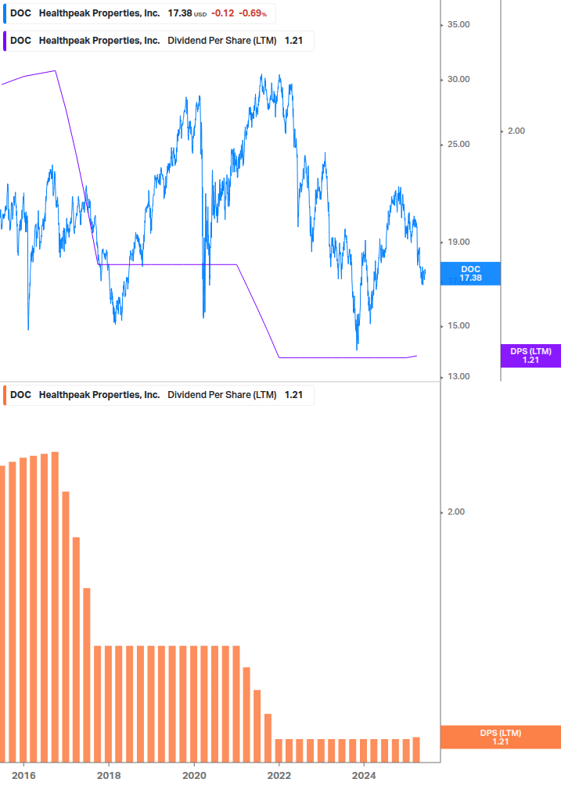Click the tallest orange dividend bar

point(55,607)
